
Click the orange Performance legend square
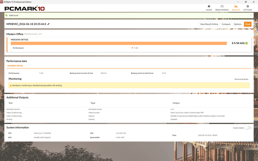click(132, 48)
